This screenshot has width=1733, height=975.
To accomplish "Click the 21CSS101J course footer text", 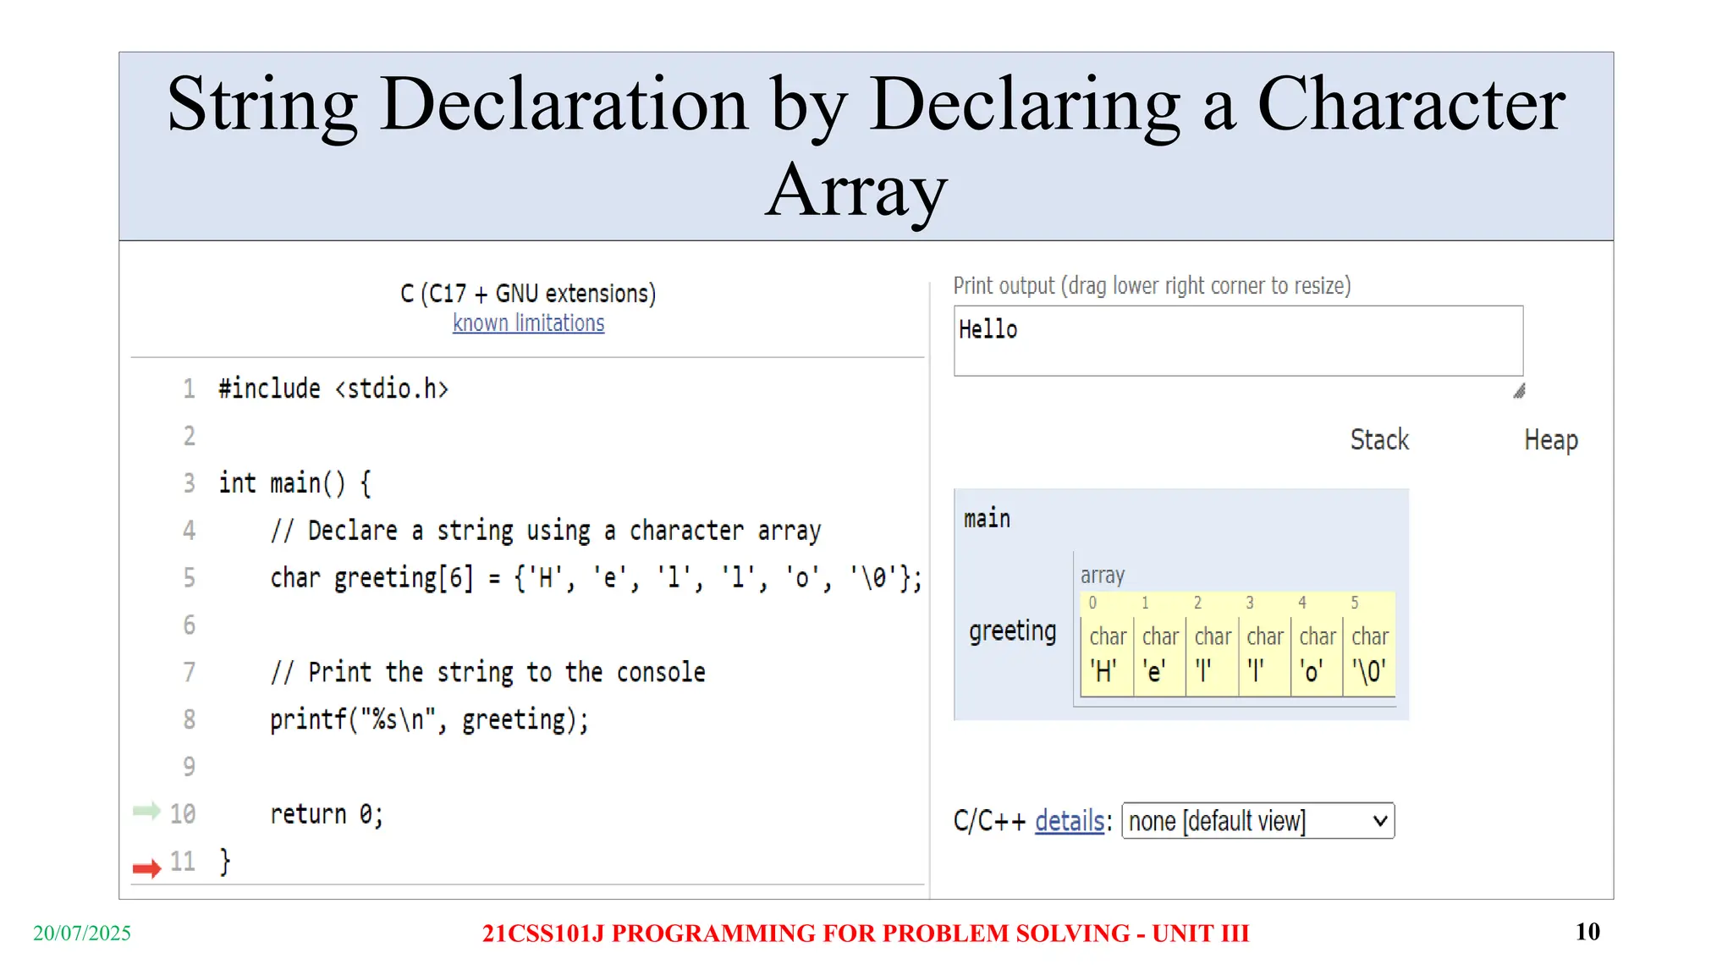I will click(x=866, y=933).
